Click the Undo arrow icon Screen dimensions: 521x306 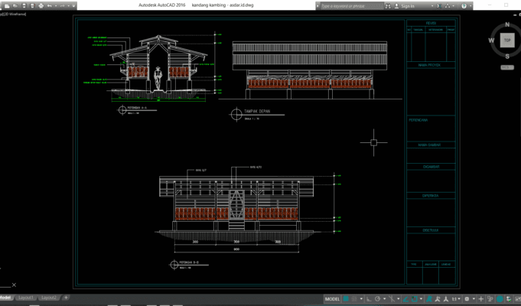pyautogui.click(x=49, y=6)
